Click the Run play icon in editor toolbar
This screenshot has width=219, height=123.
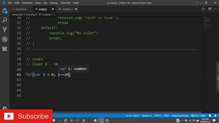(204, 9)
